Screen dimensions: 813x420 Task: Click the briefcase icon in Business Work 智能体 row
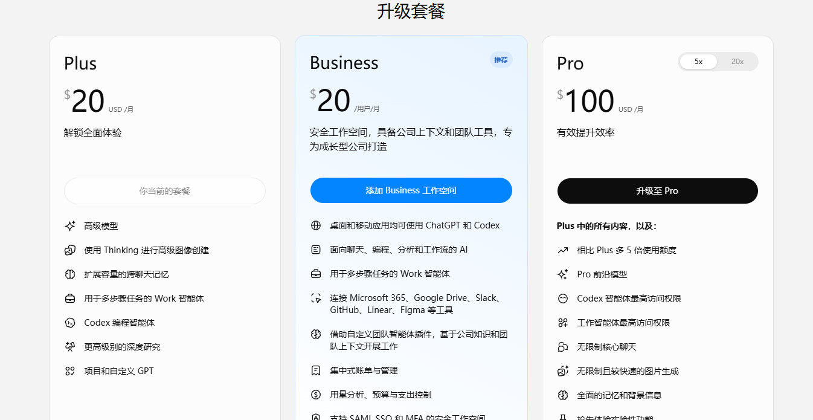pyautogui.click(x=316, y=274)
